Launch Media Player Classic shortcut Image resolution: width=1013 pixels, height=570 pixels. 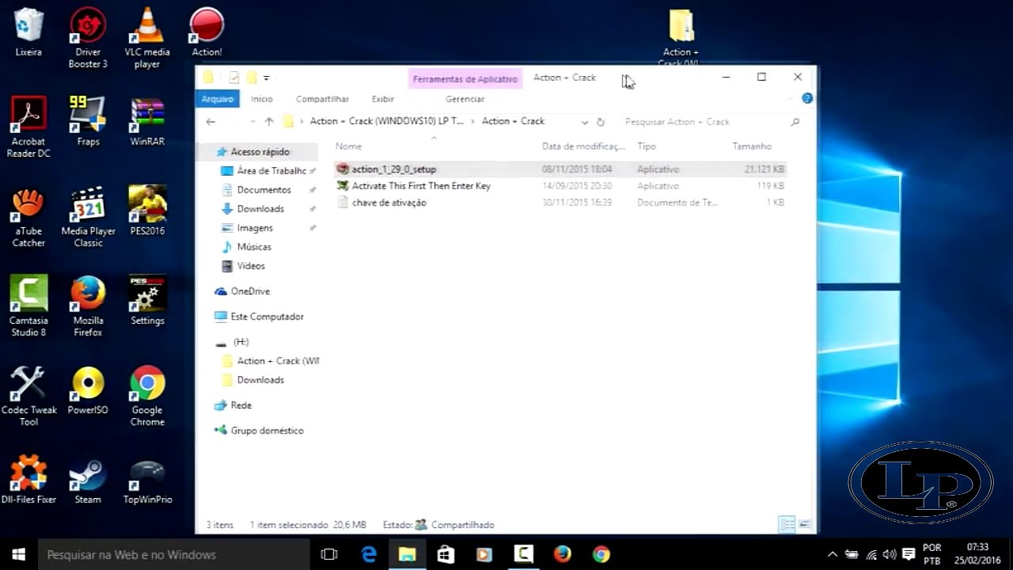point(88,217)
